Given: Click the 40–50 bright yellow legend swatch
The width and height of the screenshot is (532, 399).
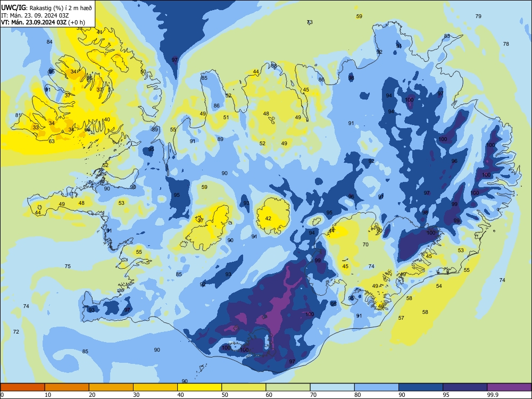Looking at the screenshot, I should pyautogui.click(x=199, y=387).
